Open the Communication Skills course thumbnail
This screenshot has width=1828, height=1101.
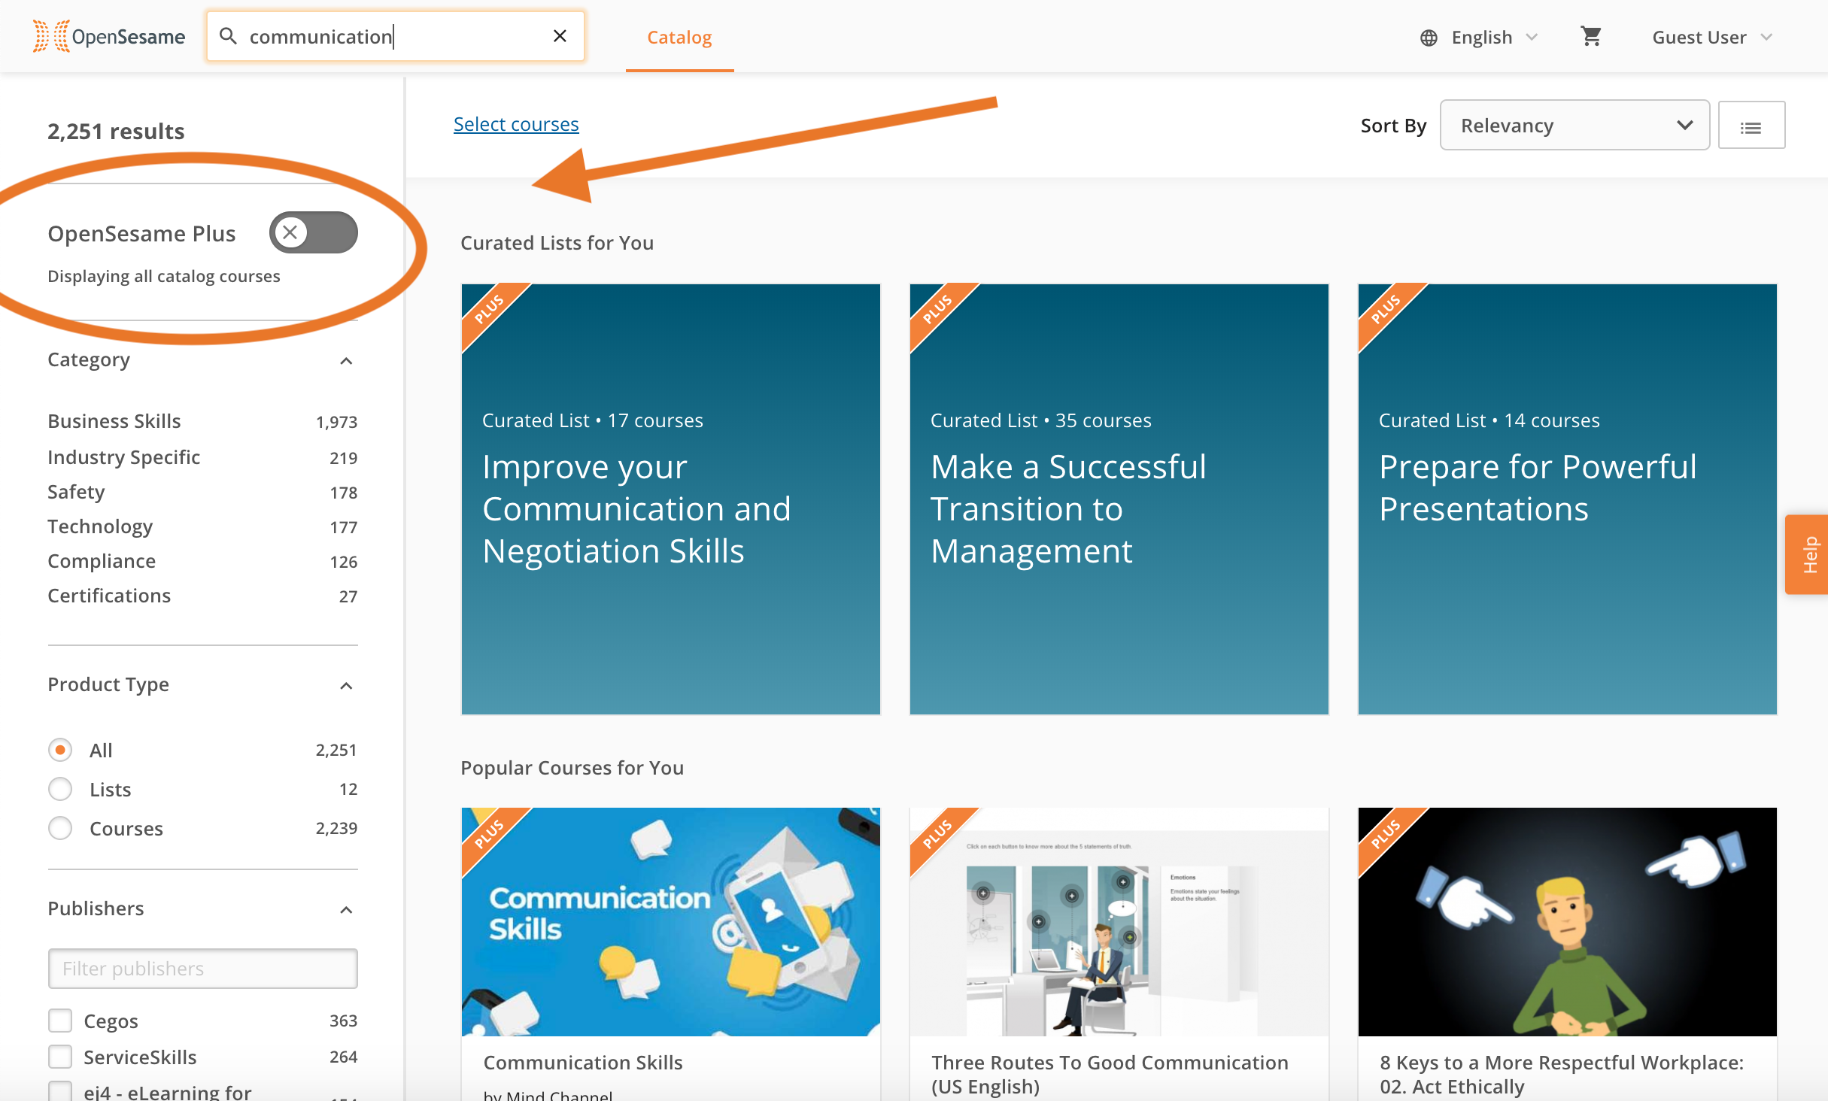[670, 922]
